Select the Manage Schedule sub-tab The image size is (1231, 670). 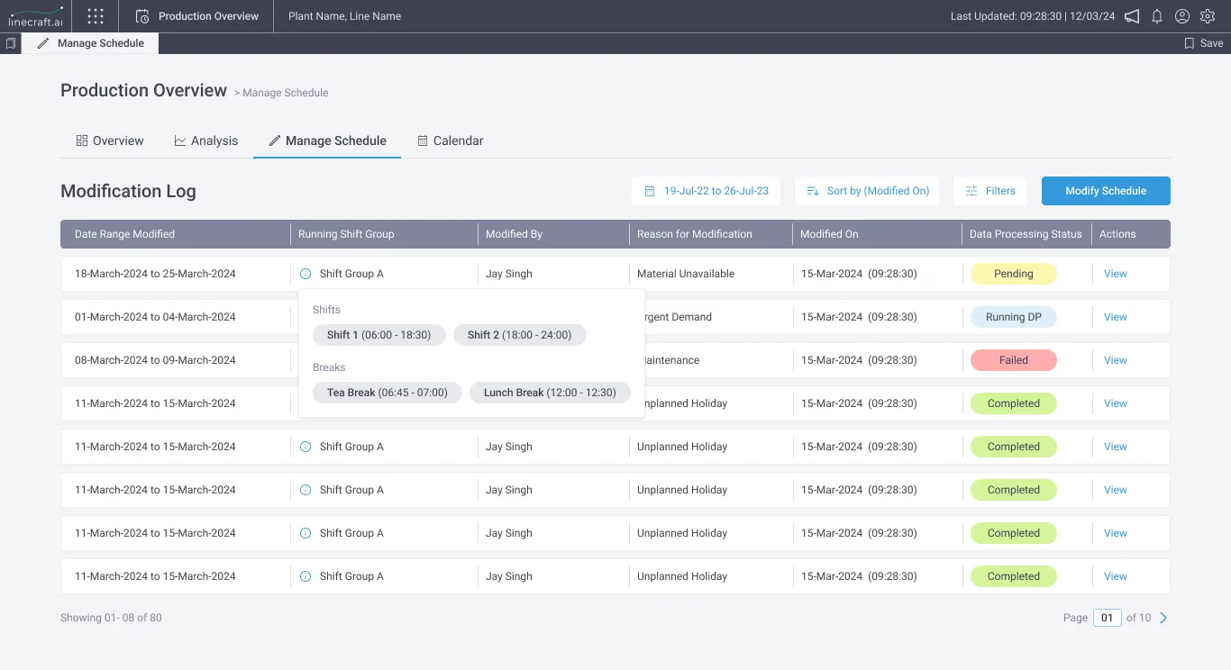tap(327, 140)
